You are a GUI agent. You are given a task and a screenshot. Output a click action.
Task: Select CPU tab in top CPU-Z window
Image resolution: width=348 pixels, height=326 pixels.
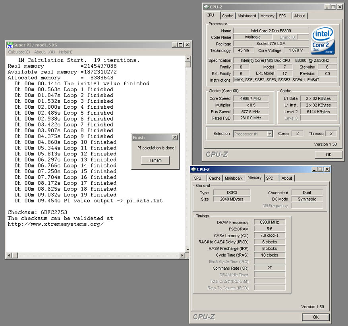pyautogui.click(x=211, y=15)
